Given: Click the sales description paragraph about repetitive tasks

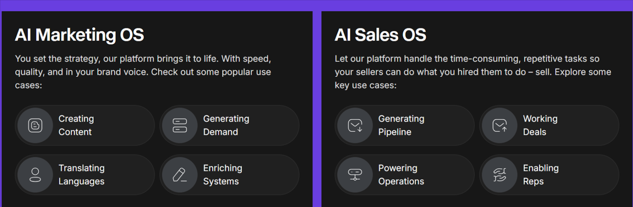Looking at the screenshot, I should 473,72.
